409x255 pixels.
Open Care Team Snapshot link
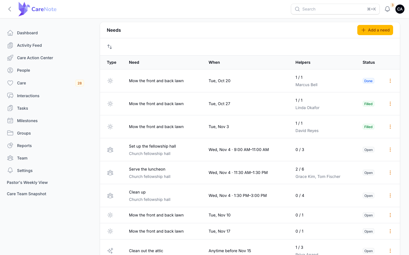[26, 194]
